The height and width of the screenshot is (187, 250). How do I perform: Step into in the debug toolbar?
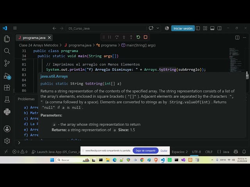124,37
